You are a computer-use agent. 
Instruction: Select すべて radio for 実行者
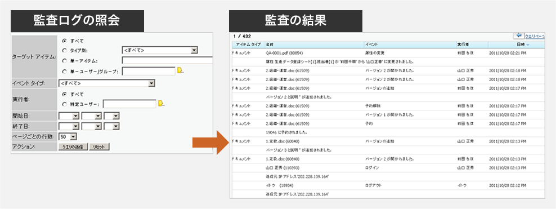click(x=65, y=94)
